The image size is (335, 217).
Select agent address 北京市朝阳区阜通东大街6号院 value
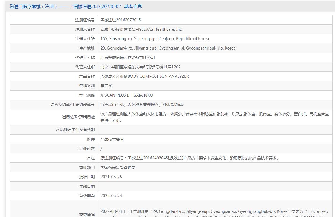click(140, 67)
